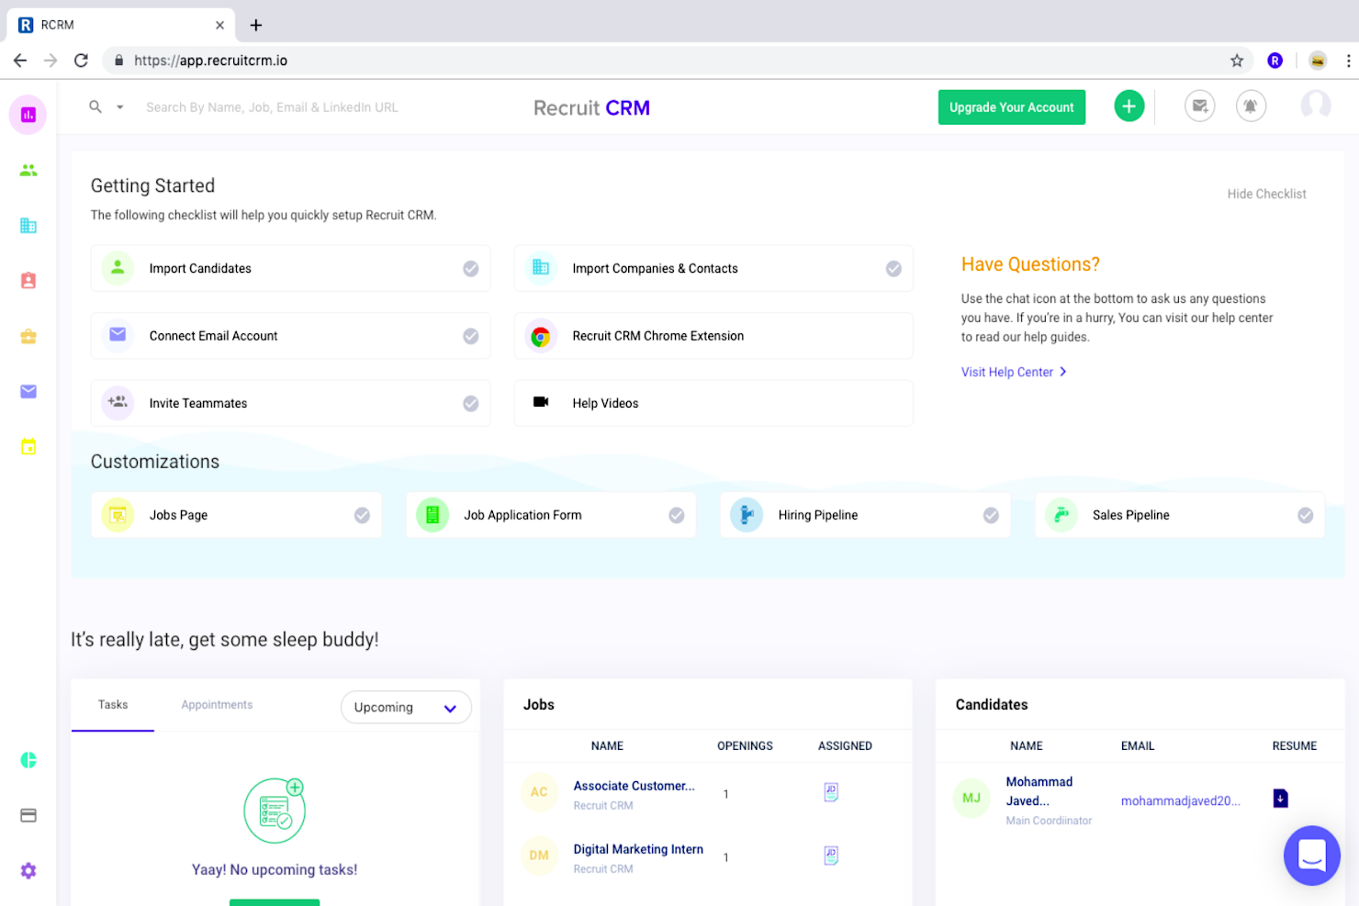Open Visit Help Center link
The image size is (1359, 906).
pyautogui.click(x=1014, y=372)
